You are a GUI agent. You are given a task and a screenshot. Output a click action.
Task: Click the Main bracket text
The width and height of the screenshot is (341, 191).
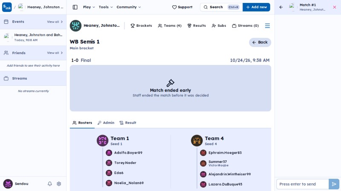81,48
